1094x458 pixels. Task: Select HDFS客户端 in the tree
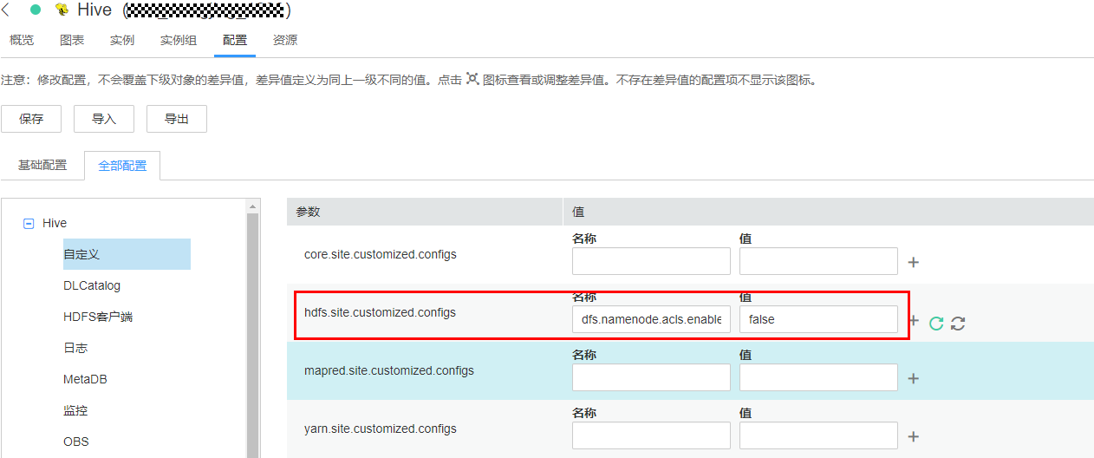click(98, 317)
